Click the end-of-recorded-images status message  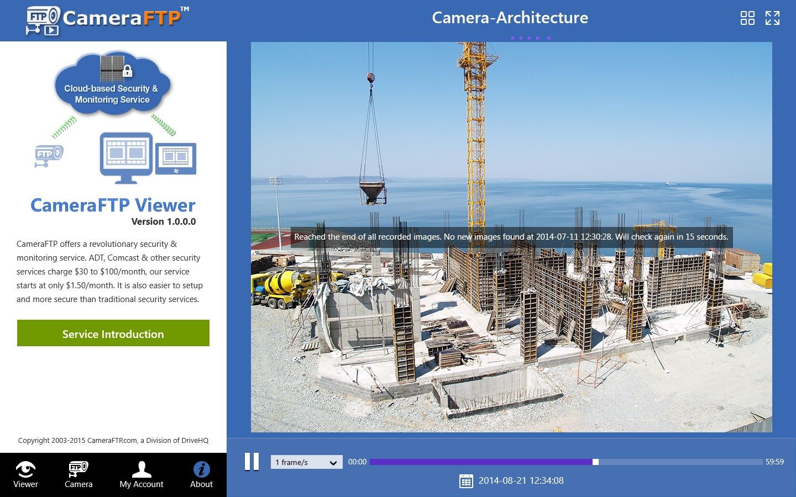tap(511, 237)
